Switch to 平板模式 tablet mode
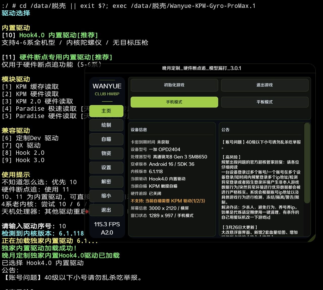Viewport: 323px width, 290px height. tap(265, 102)
